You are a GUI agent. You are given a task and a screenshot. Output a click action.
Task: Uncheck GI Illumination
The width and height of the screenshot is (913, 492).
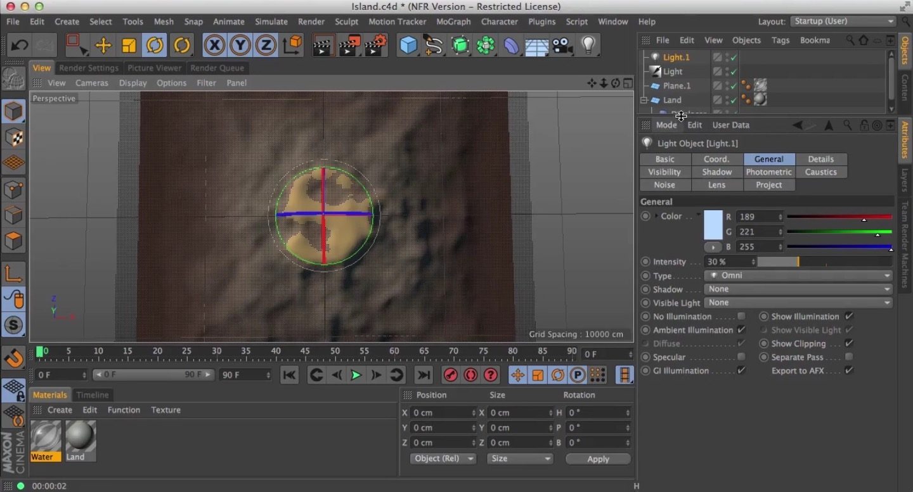pos(741,370)
